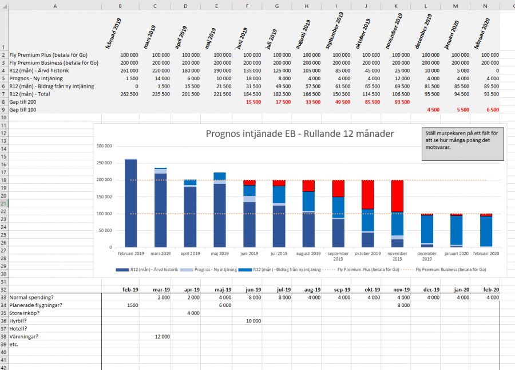Click the 'maj 2019' axis label in chart
The width and height of the screenshot is (515, 370).
click(x=220, y=253)
